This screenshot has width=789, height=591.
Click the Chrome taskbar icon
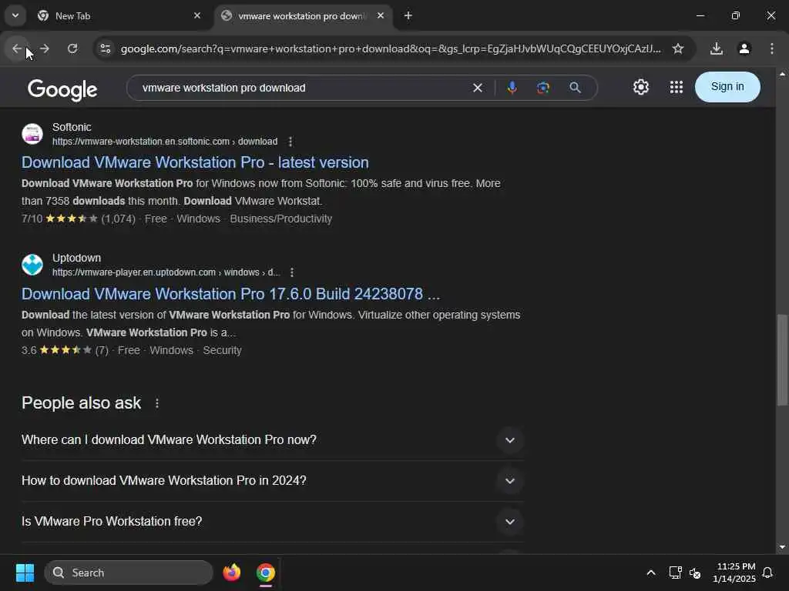click(266, 573)
